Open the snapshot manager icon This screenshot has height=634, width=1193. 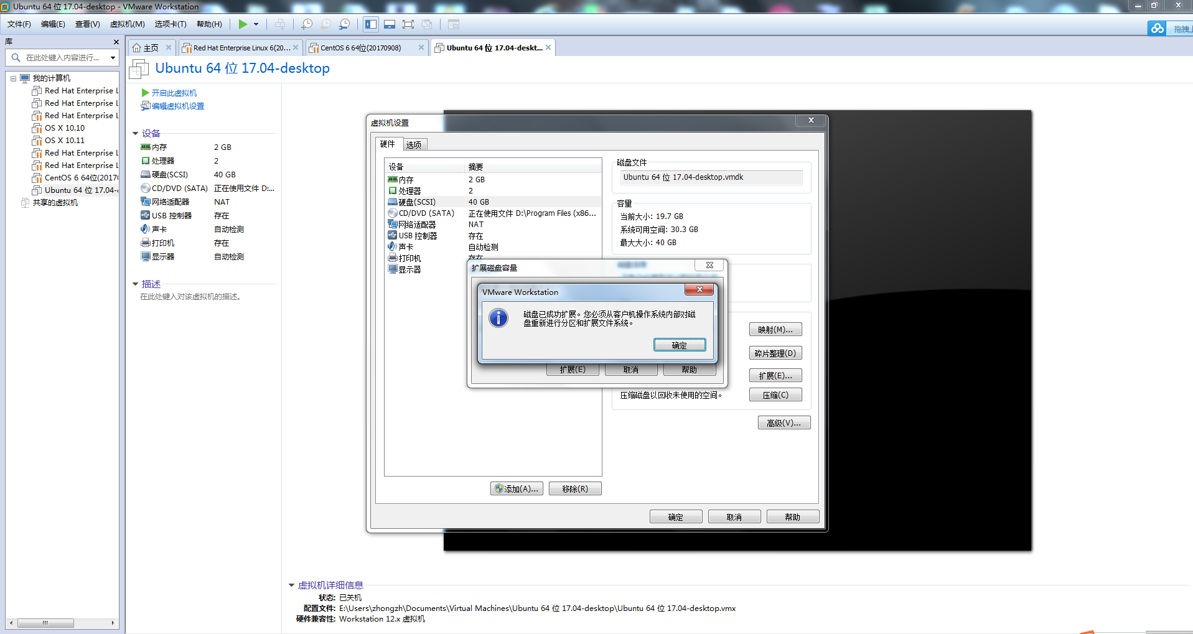click(x=344, y=24)
